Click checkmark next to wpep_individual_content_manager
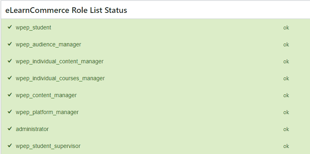 pos(10,61)
